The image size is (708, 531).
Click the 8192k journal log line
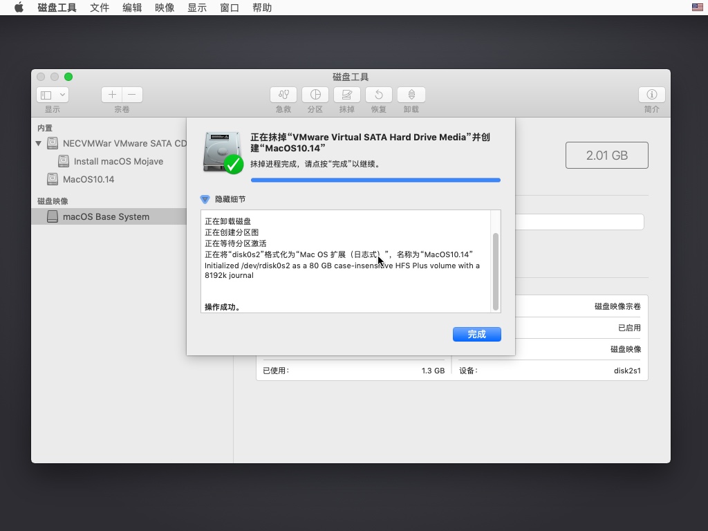tap(229, 275)
